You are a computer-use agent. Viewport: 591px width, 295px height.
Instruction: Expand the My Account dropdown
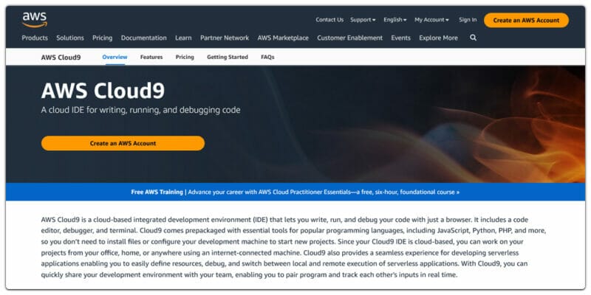432,20
